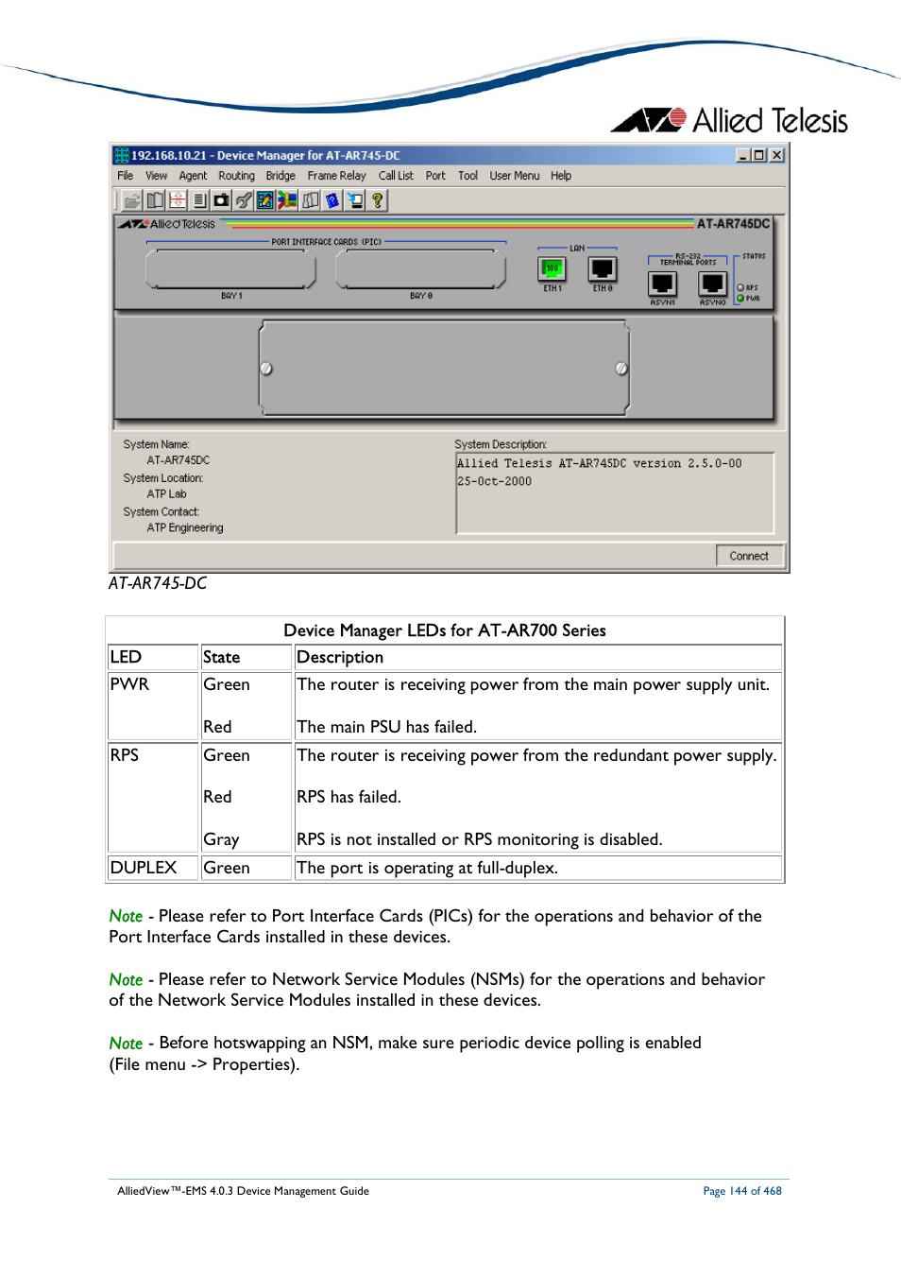This screenshot has height=1277, width=901.
Task: Click 'Page 144 of 468' footer text
Action: pyautogui.click(x=742, y=1191)
